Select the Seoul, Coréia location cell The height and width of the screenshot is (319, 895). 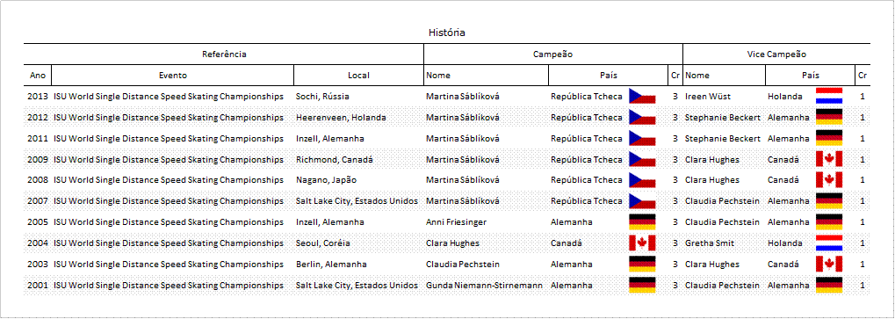(x=358, y=243)
